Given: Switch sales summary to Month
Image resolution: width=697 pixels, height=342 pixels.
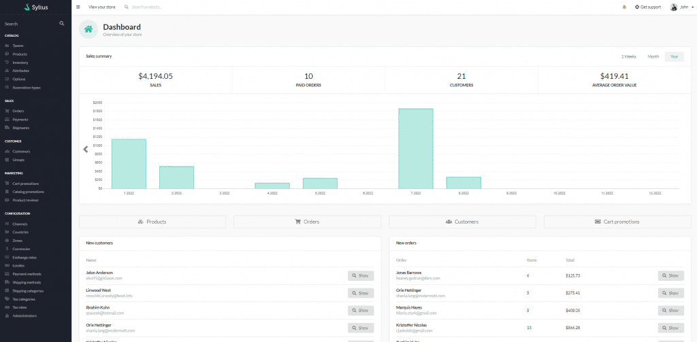Looking at the screenshot, I should tap(653, 57).
